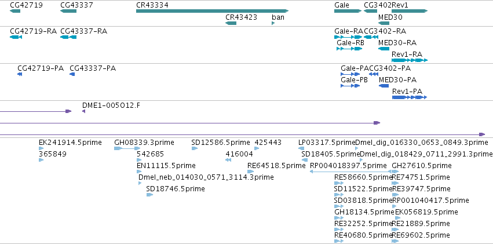Select the CG42719-PA protein glyph
The width and height of the screenshot is (493, 244).
coord(20,74)
